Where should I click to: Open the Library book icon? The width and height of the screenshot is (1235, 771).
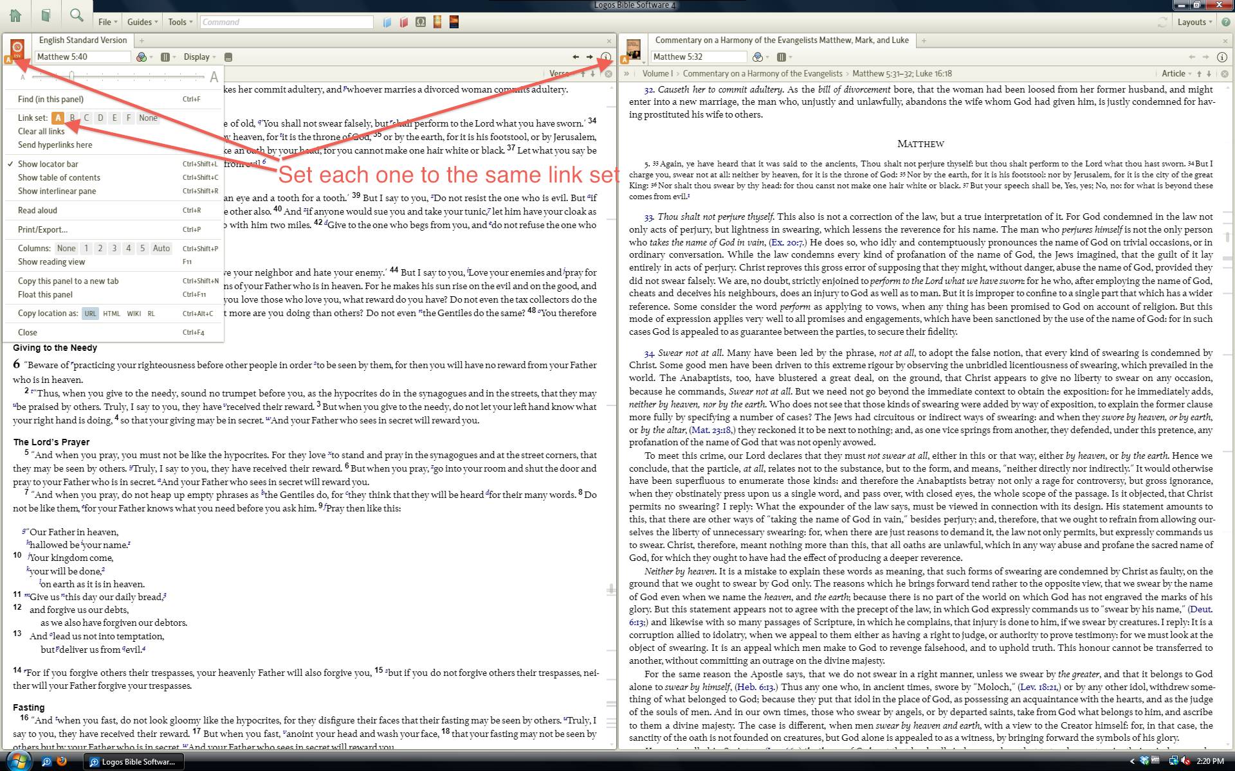coord(46,15)
